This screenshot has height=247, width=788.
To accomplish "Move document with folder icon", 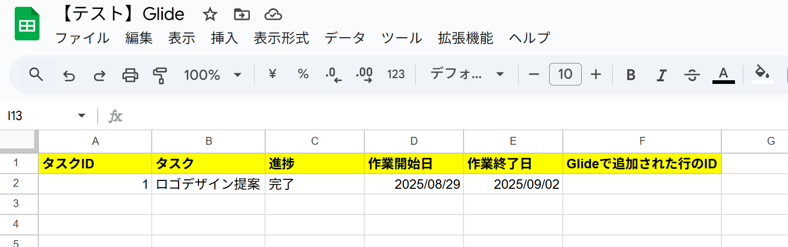I will click(x=241, y=15).
